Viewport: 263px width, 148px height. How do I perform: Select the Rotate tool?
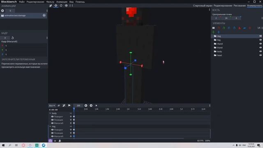pos(61,5)
